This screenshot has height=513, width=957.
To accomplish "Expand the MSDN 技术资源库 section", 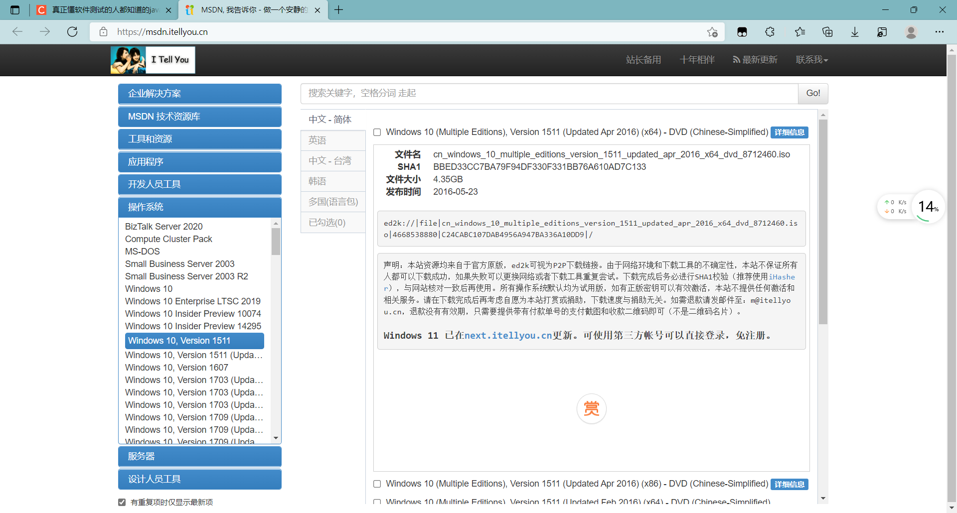I will (200, 117).
